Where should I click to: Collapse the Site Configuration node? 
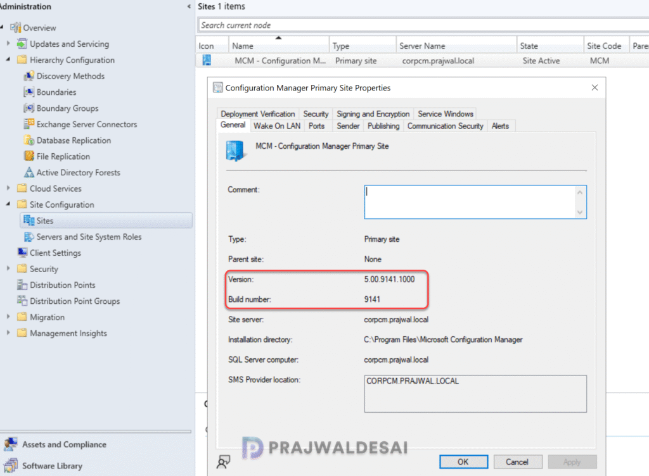[x=8, y=204]
